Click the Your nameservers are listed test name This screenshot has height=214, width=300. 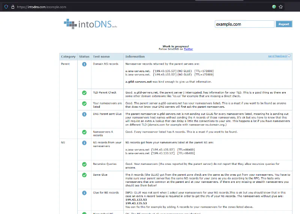pyautogui.click(x=107, y=105)
